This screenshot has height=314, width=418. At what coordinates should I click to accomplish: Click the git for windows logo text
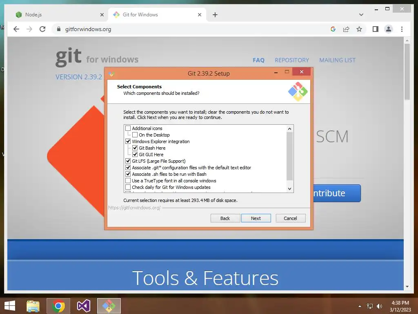[97, 56]
